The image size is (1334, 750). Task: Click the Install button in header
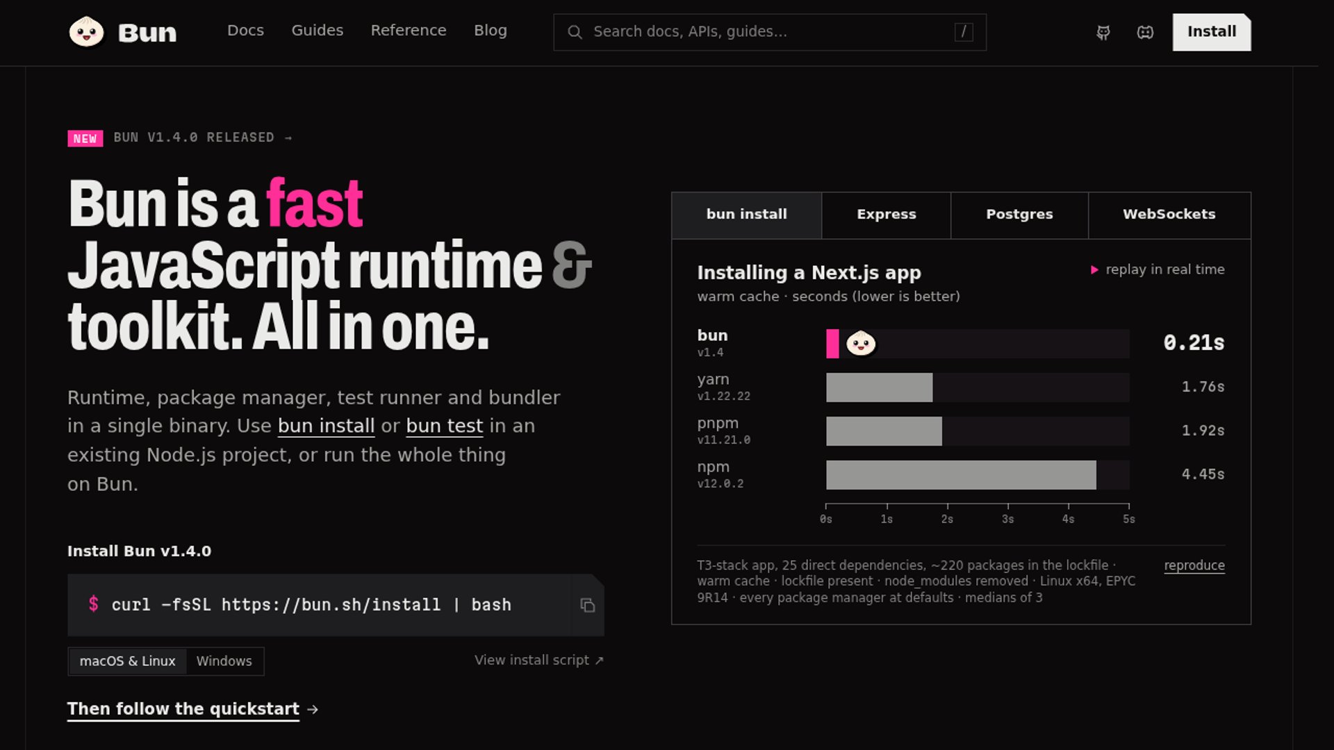(x=1212, y=32)
